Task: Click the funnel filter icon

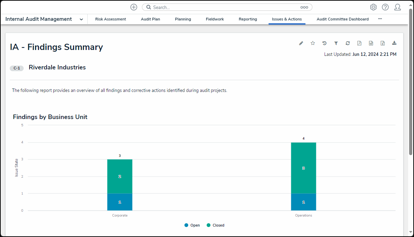Action: pyautogui.click(x=336, y=43)
